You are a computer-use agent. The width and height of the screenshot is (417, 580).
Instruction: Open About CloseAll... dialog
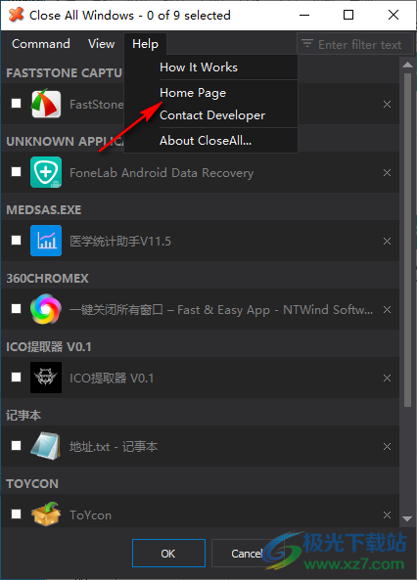211,141
